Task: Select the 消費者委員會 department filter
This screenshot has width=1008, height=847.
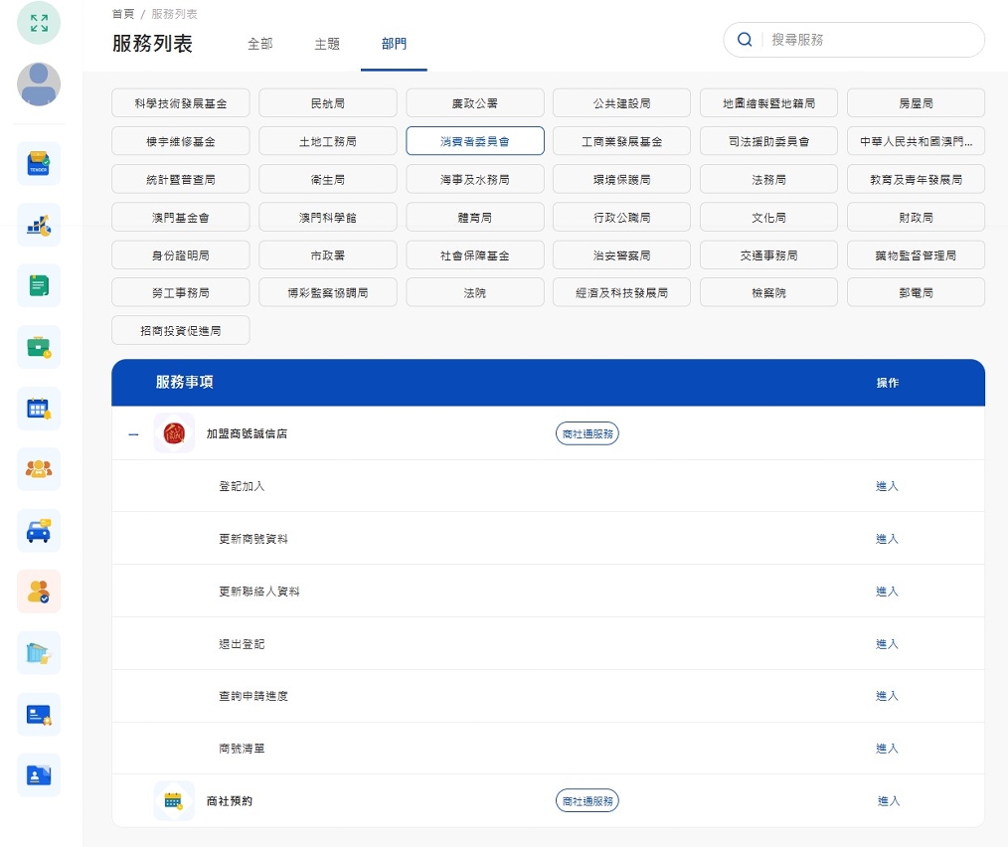Action: pos(474,140)
